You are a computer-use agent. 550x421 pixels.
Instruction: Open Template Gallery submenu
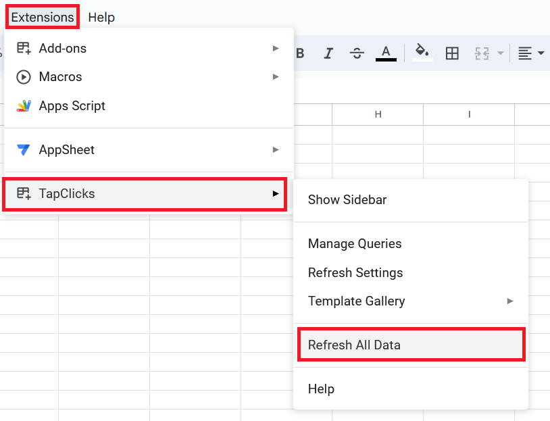point(411,301)
